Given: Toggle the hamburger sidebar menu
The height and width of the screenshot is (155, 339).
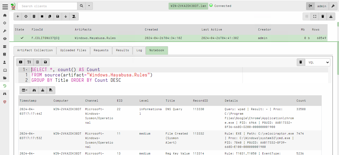Looking at the screenshot, I should [5, 6].
